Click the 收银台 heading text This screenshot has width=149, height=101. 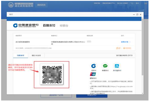pyautogui.click(x=64, y=26)
